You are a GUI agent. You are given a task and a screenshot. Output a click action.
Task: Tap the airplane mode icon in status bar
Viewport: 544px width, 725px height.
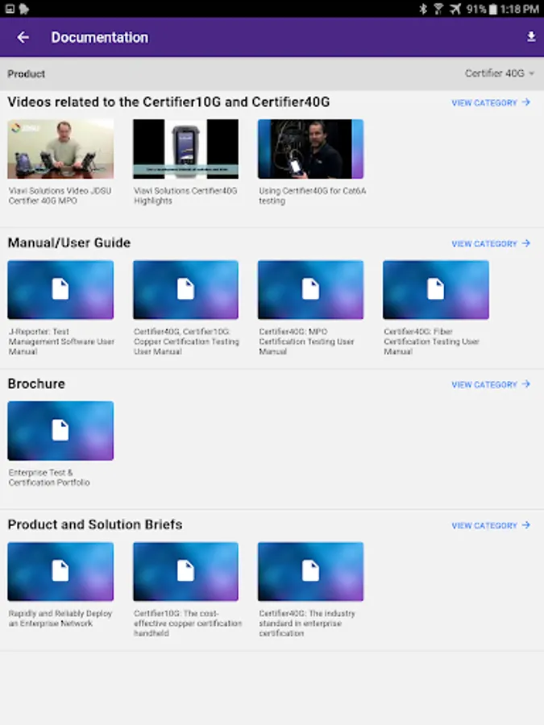tap(455, 9)
